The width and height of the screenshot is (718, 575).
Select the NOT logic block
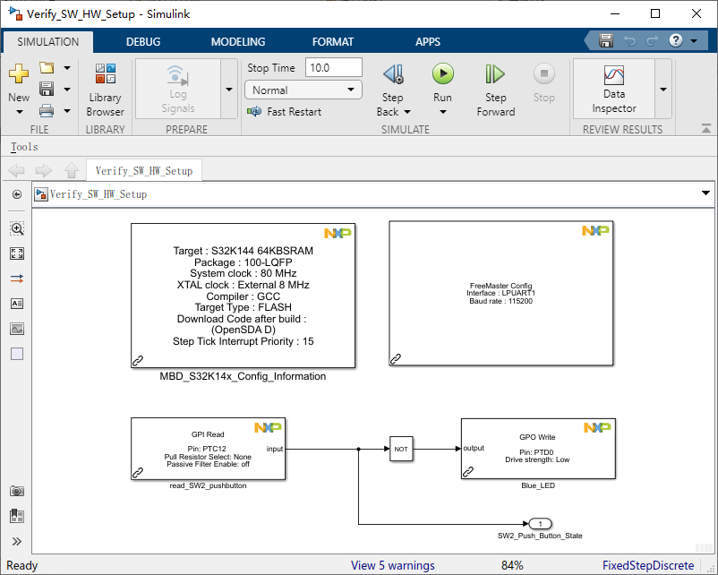[x=401, y=449]
